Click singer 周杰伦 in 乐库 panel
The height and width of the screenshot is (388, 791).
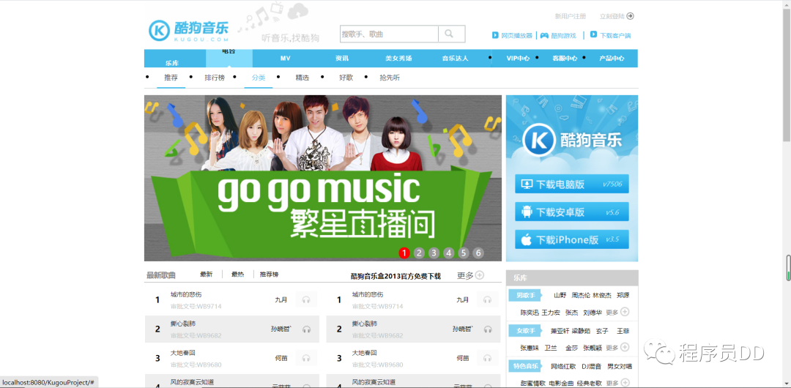pyautogui.click(x=581, y=296)
